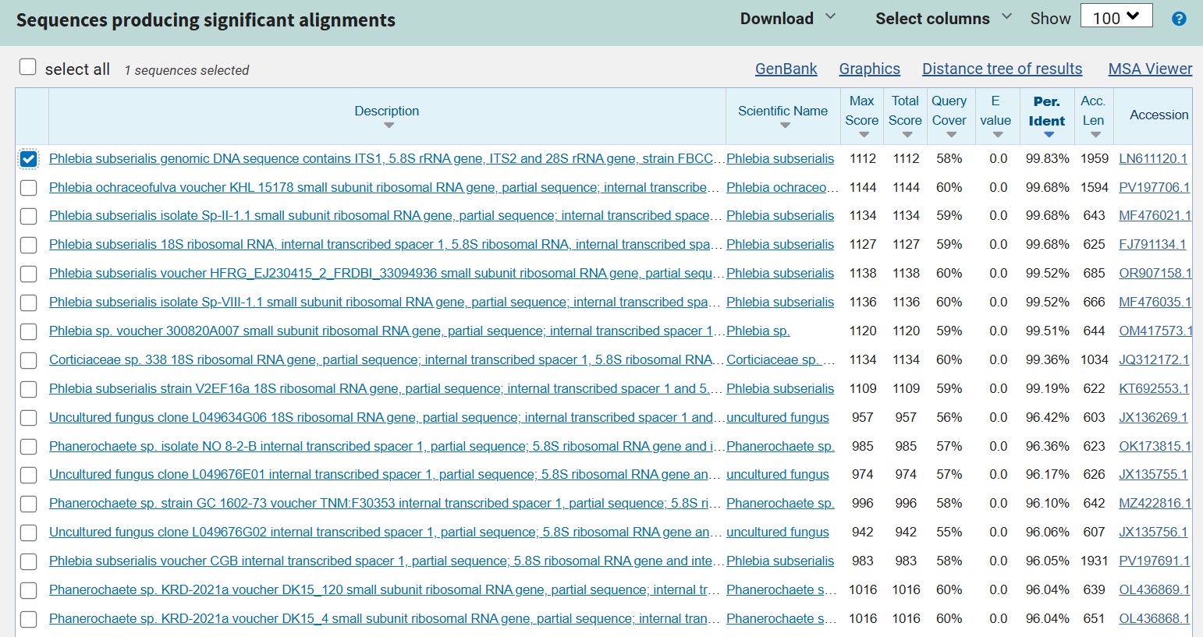Viewport: 1203px width, 637px height.
Task: Check the uncultured fungus clone L049634G06 row
Action: 28,418
